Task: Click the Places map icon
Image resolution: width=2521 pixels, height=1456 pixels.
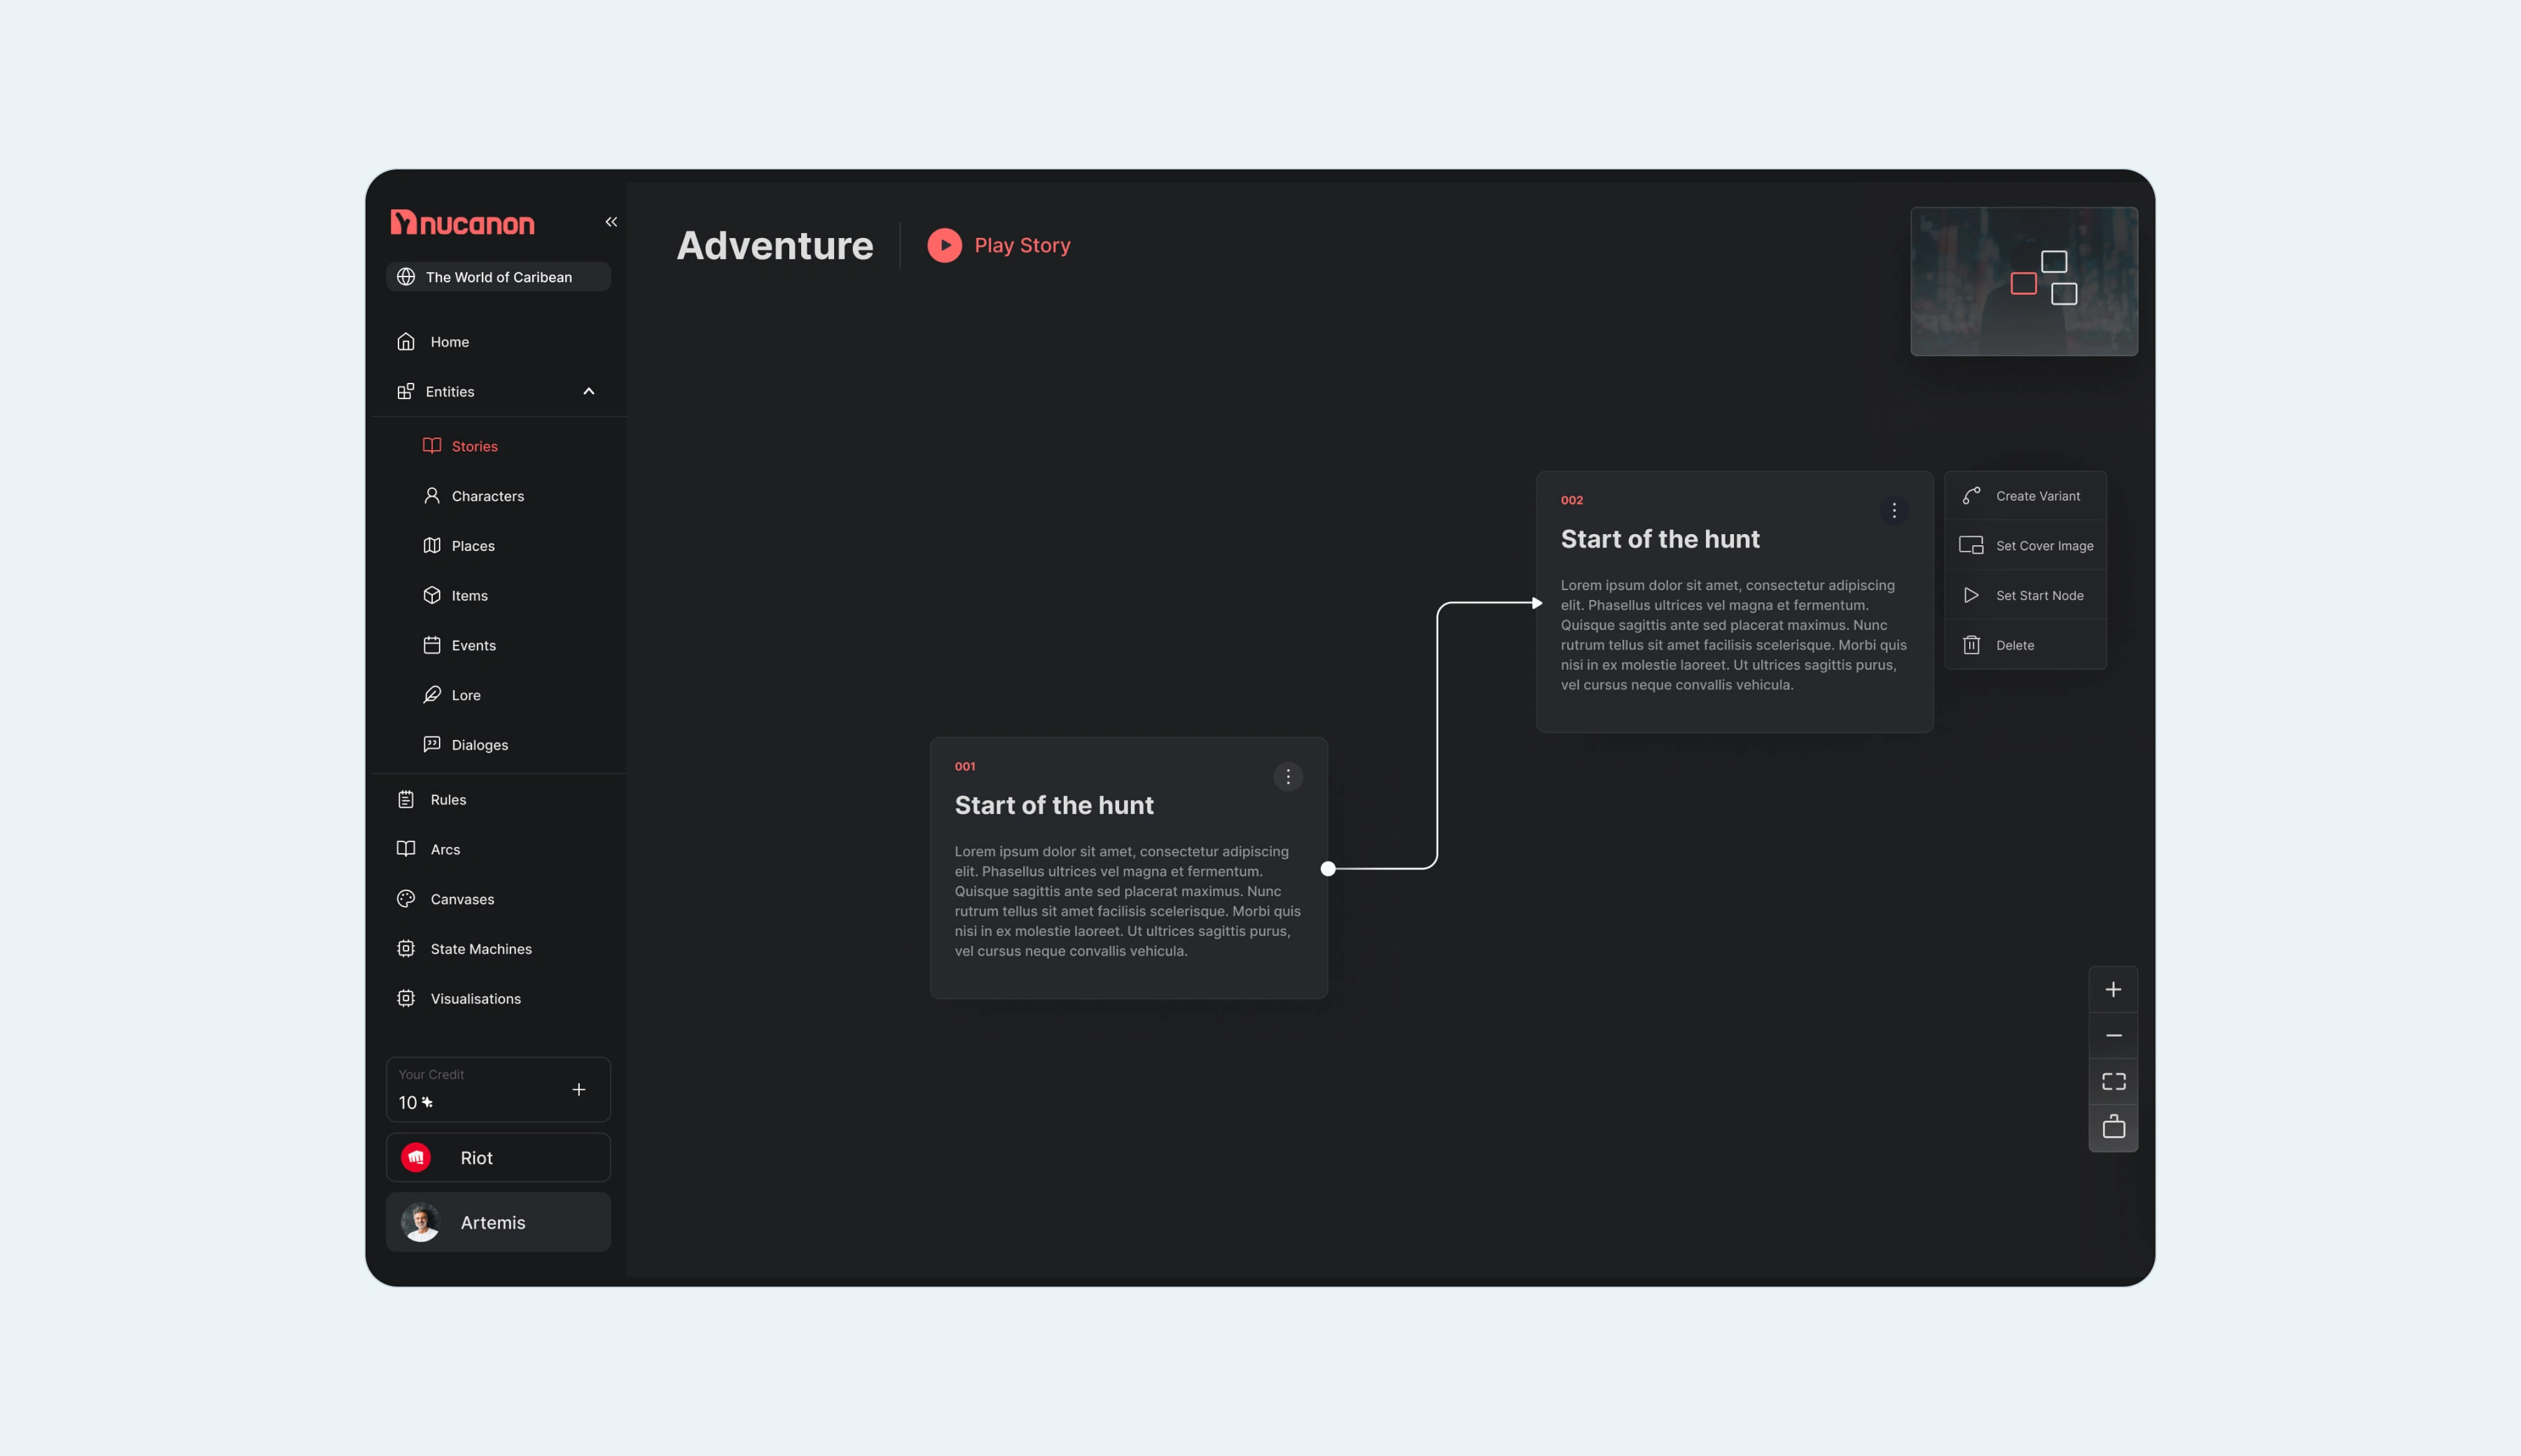Action: [x=432, y=546]
